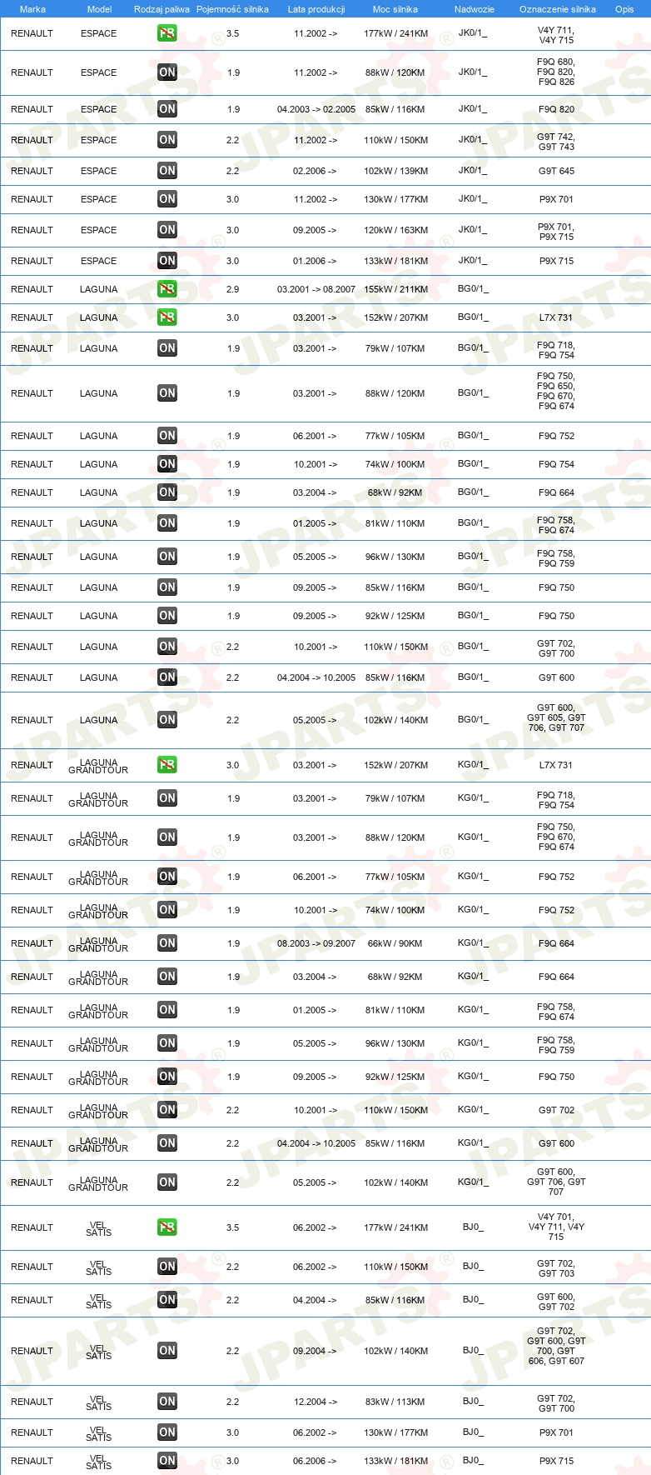Click the Moc silnika column header
The image size is (651, 1475).
pos(395,9)
